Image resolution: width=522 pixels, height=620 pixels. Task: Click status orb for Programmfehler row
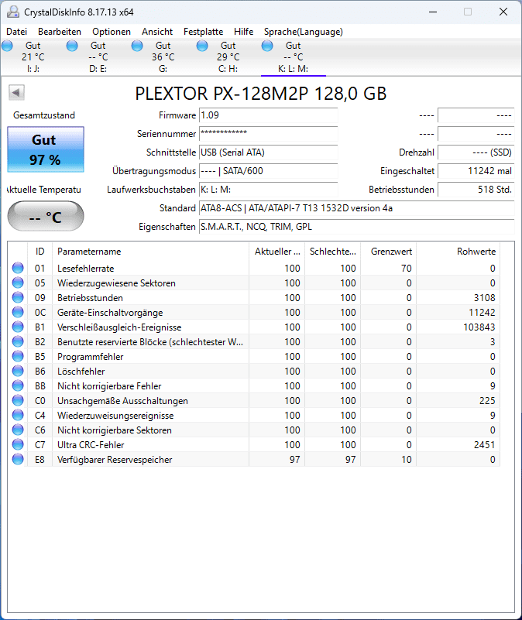[18, 356]
